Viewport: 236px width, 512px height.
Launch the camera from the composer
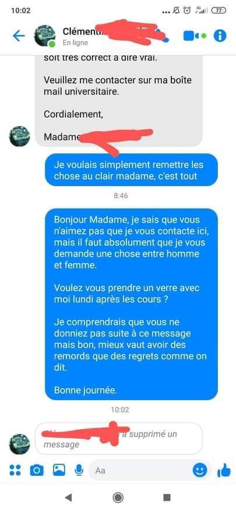tap(37, 470)
